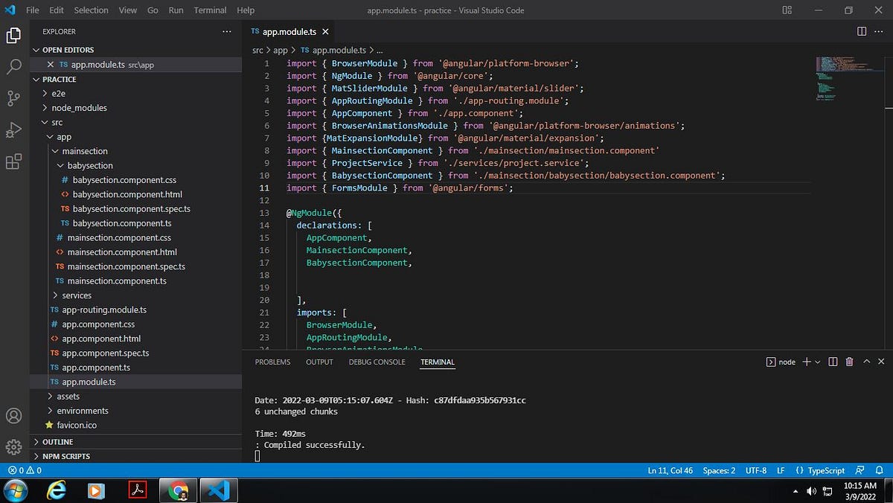Open favicon.ico in explorer

(77, 426)
